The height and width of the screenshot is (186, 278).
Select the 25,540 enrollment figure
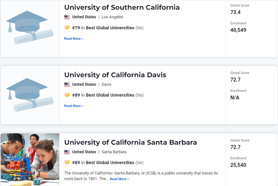[238, 165]
